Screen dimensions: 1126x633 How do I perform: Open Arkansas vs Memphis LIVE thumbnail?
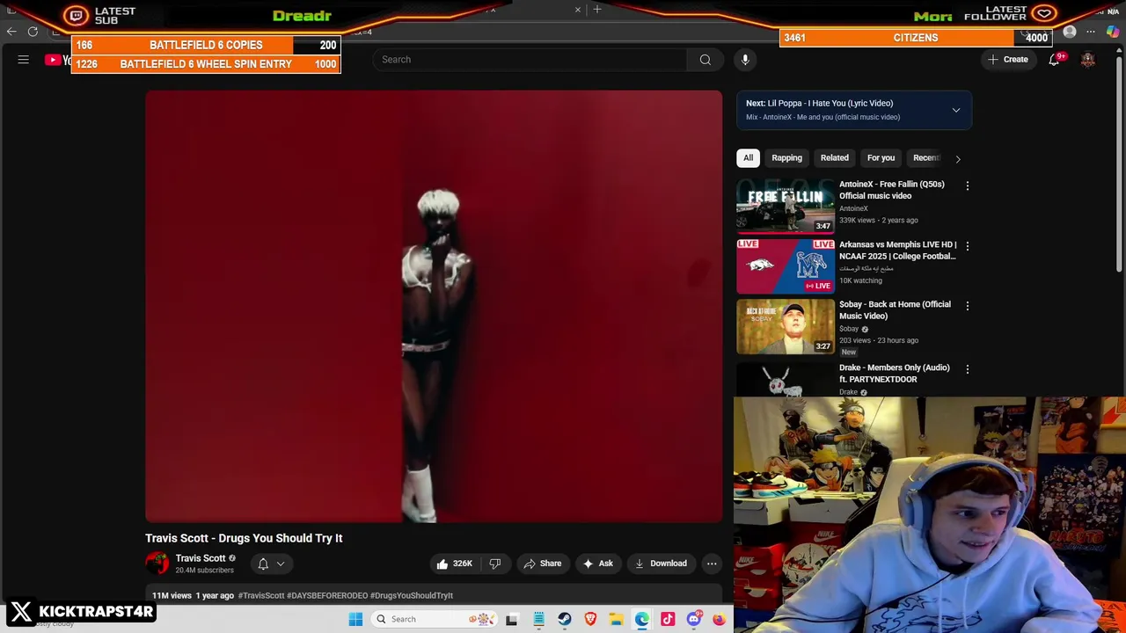(x=786, y=266)
